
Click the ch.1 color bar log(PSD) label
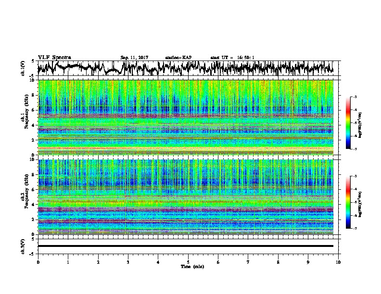pyautogui.click(x=360, y=125)
